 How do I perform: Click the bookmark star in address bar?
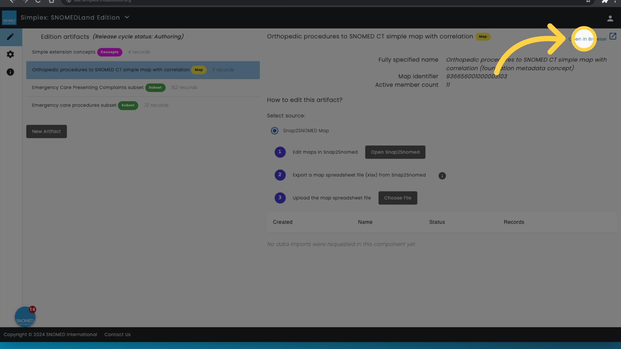(x=588, y=1)
